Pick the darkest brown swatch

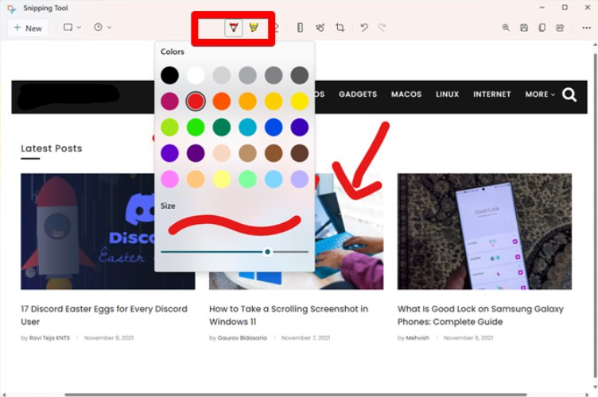point(299,153)
